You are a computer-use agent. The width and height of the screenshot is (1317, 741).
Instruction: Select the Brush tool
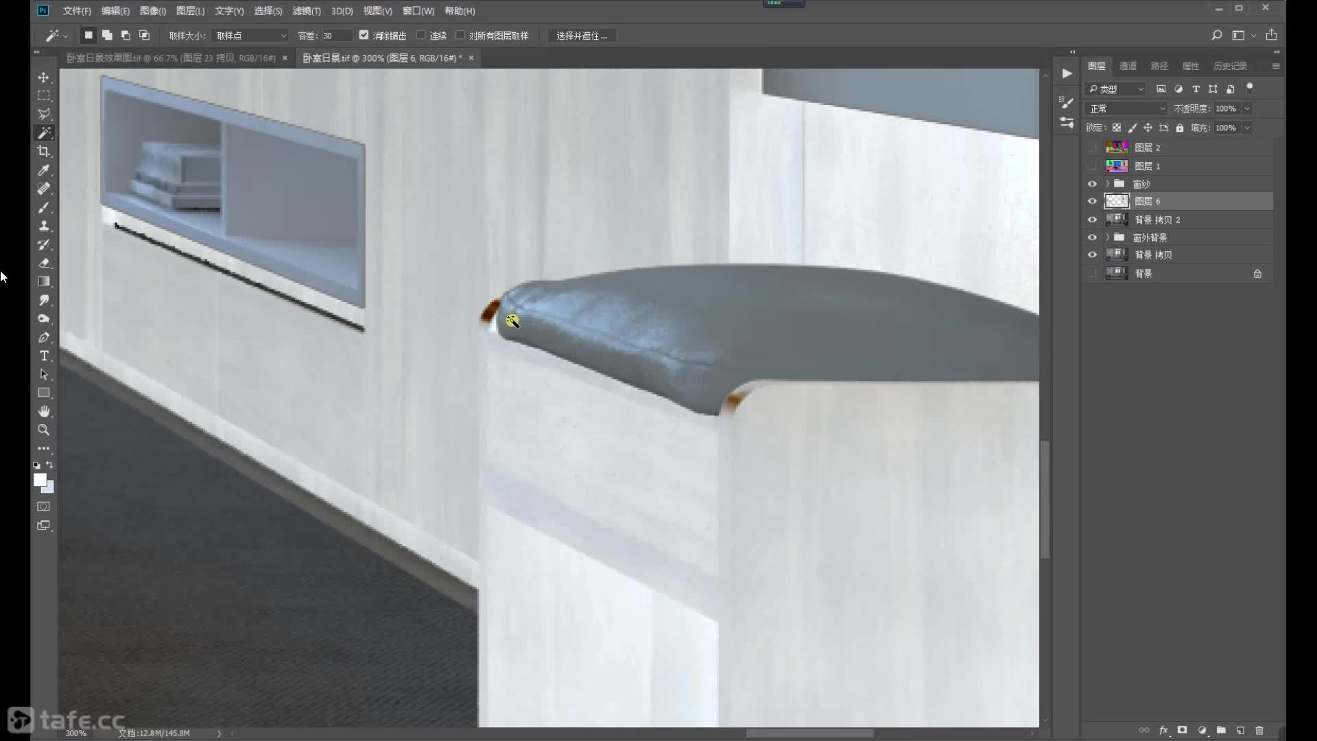pyautogui.click(x=44, y=207)
